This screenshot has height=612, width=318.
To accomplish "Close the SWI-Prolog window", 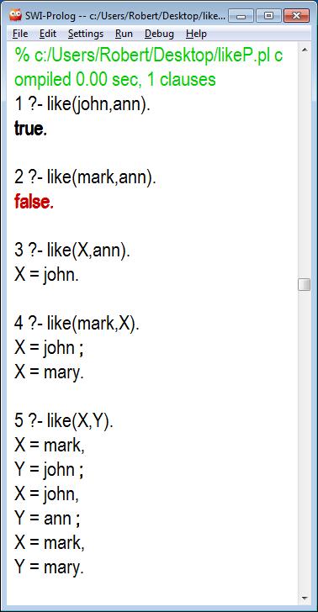I will [x=296, y=16].
